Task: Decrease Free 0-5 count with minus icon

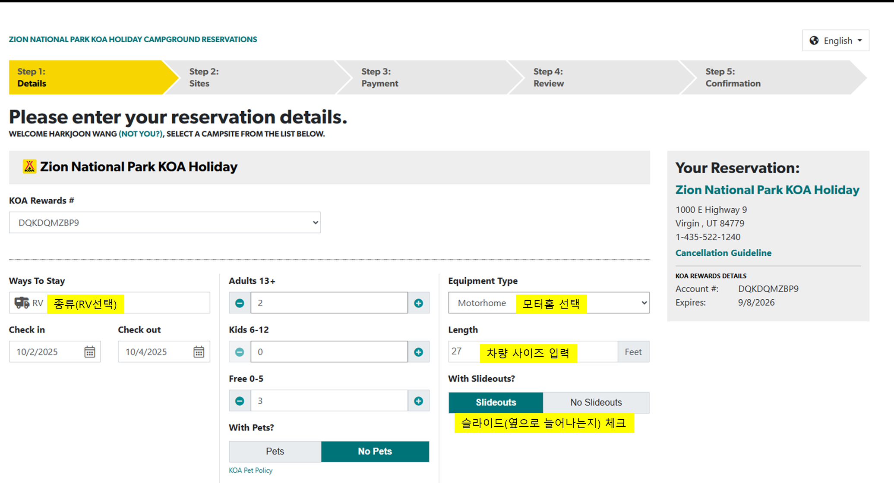Action: point(240,401)
